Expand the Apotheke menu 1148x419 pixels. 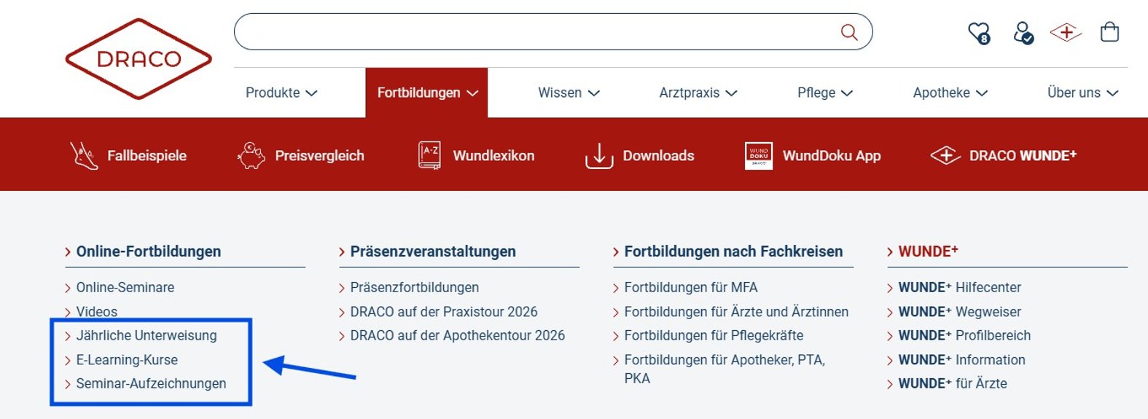click(x=950, y=93)
